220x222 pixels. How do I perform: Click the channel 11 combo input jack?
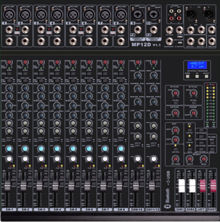click(154, 14)
